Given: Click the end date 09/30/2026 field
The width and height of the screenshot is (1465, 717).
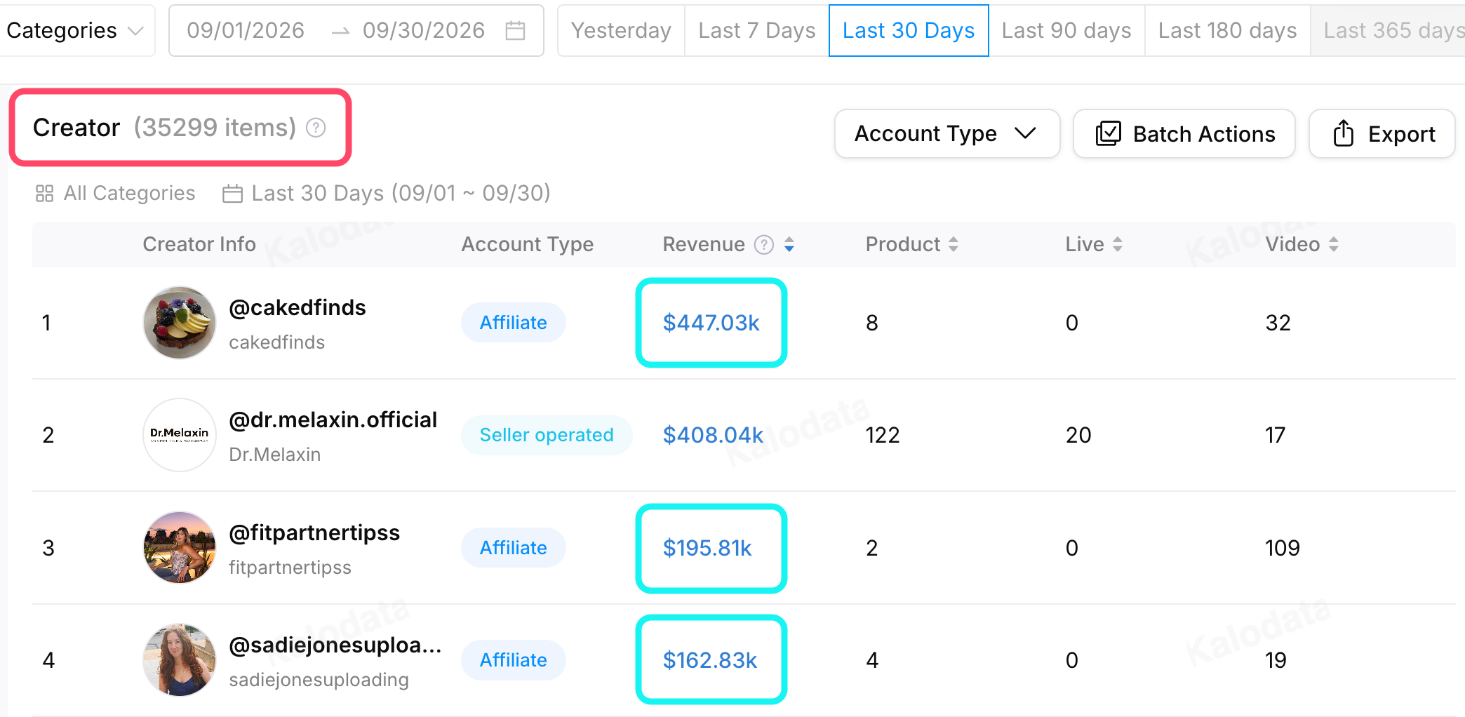Looking at the screenshot, I should [x=424, y=30].
